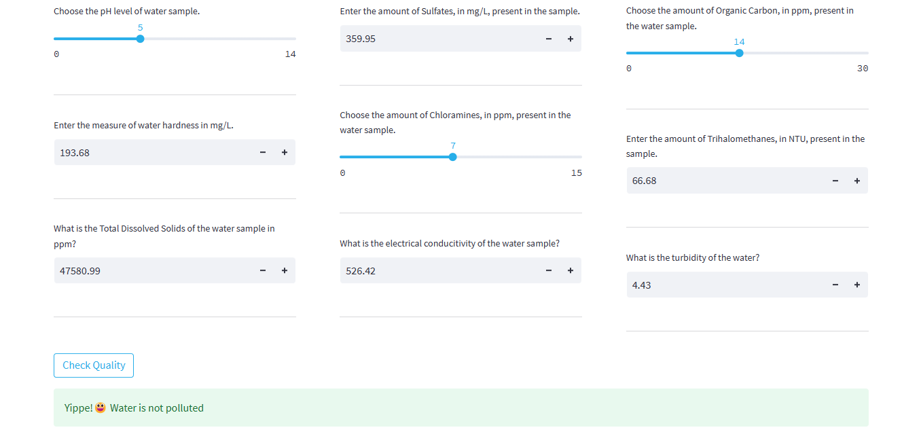Raise turbidity value with plus icon

[857, 285]
